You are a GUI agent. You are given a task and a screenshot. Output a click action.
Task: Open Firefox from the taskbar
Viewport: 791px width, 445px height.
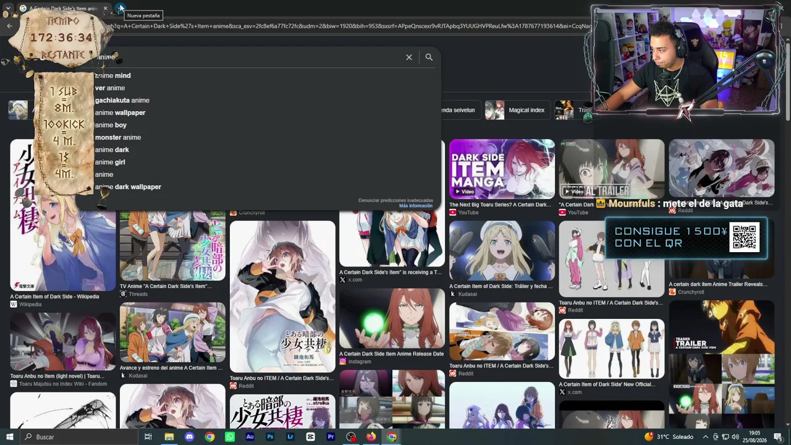point(371,437)
